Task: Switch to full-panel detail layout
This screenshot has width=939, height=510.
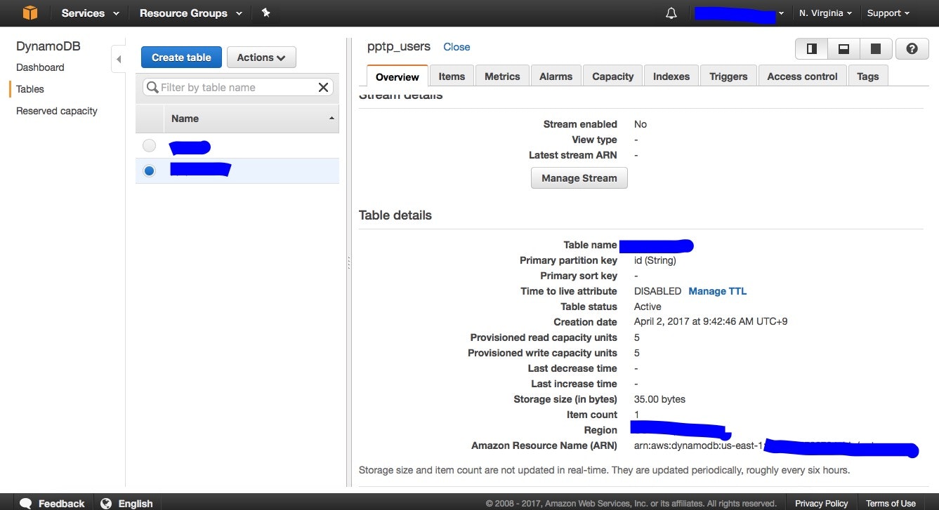Action: (876, 48)
